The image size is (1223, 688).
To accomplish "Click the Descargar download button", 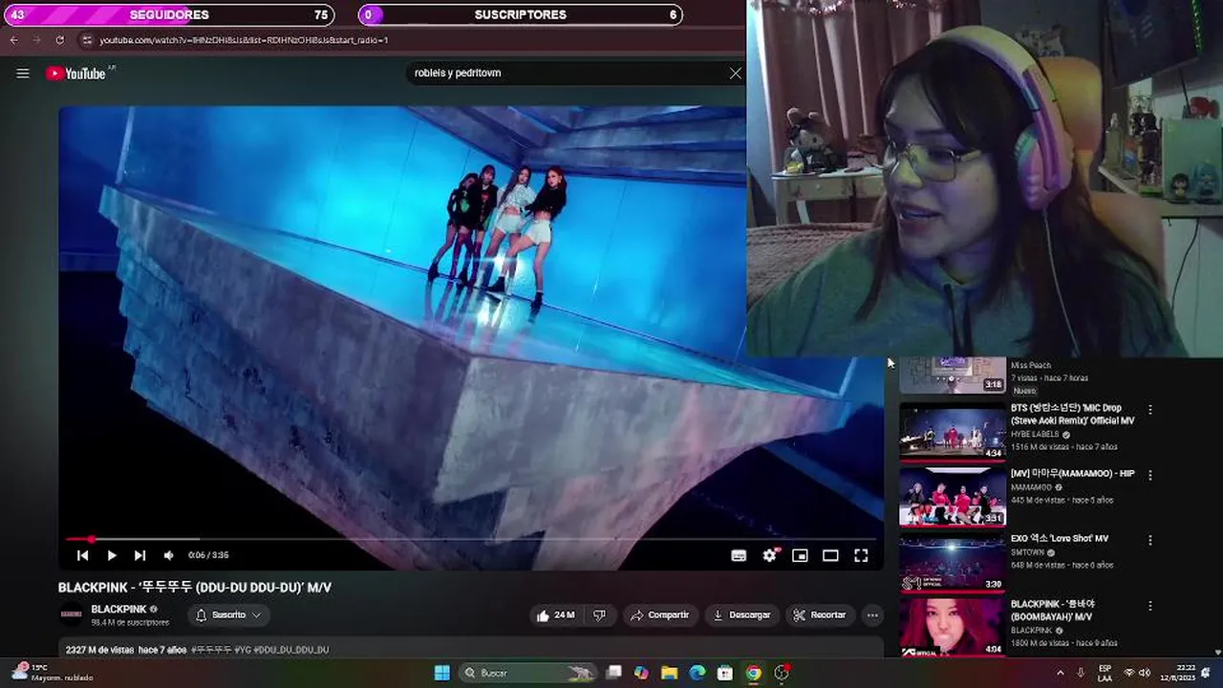I will click(741, 615).
